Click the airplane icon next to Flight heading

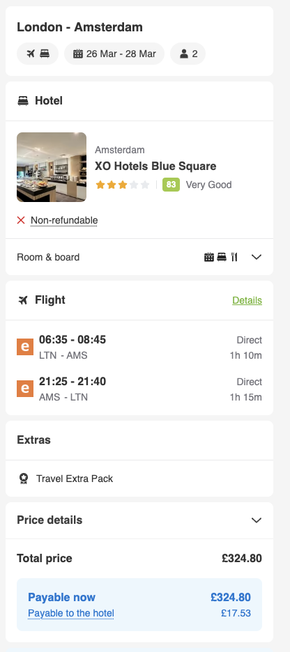[x=23, y=300]
